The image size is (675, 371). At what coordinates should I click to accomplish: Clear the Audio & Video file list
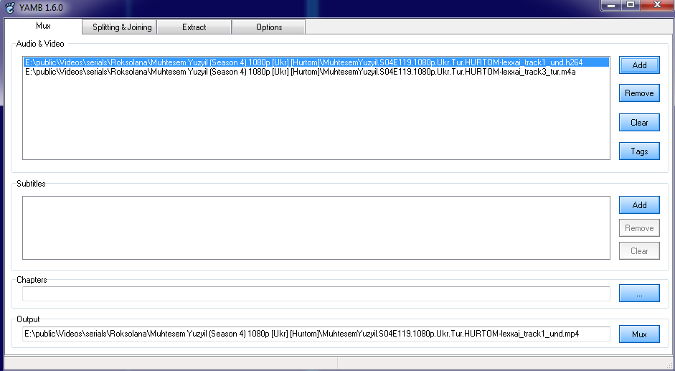[x=639, y=123]
